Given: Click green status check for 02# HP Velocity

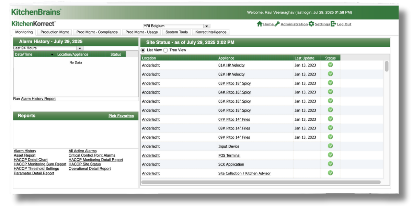Looking at the screenshot, I should 330,74.
